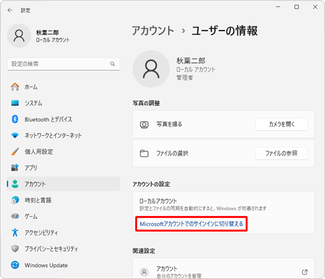Open アカウント related settings row
The width and height of the screenshot is (325, 279).
click(224, 268)
